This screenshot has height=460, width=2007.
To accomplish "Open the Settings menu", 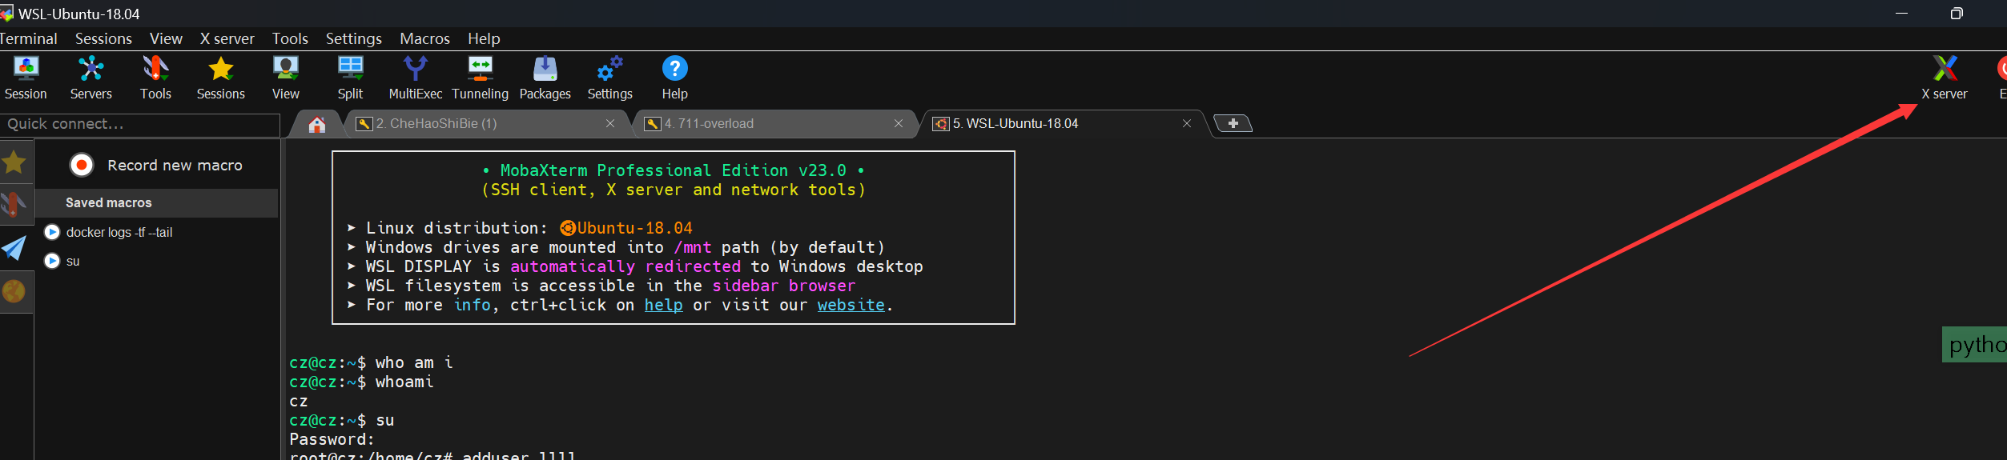I will pos(353,38).
